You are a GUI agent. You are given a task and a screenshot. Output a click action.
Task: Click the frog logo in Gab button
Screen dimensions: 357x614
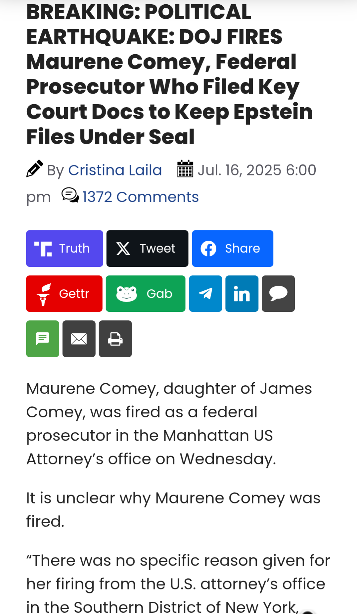coord(126,294)
